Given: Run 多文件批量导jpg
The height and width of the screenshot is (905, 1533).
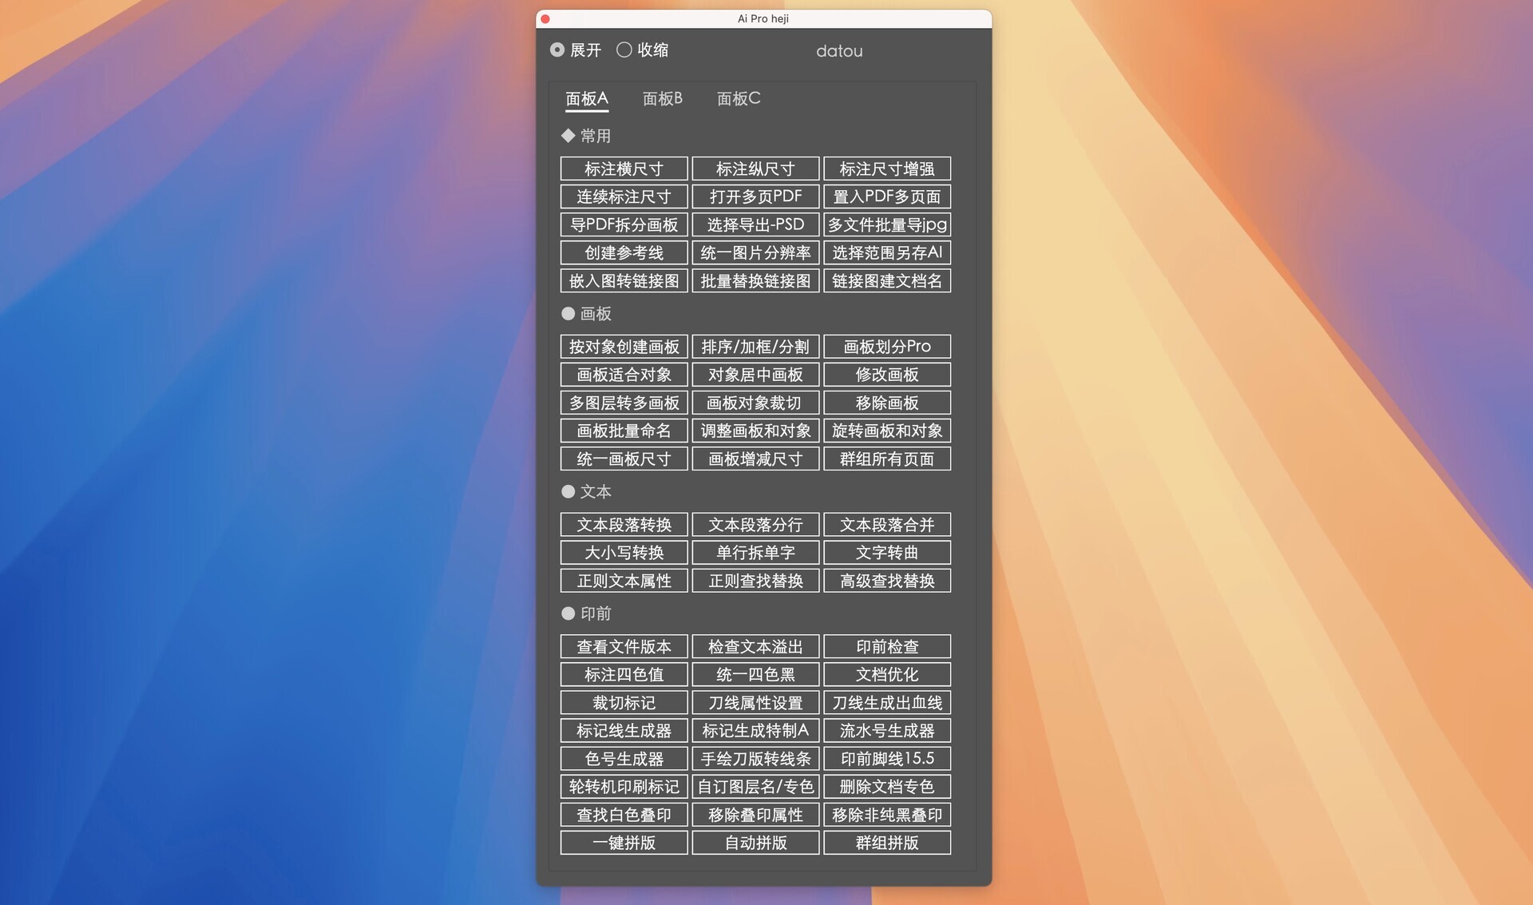Looking at the screenshot, I should 887,224.
